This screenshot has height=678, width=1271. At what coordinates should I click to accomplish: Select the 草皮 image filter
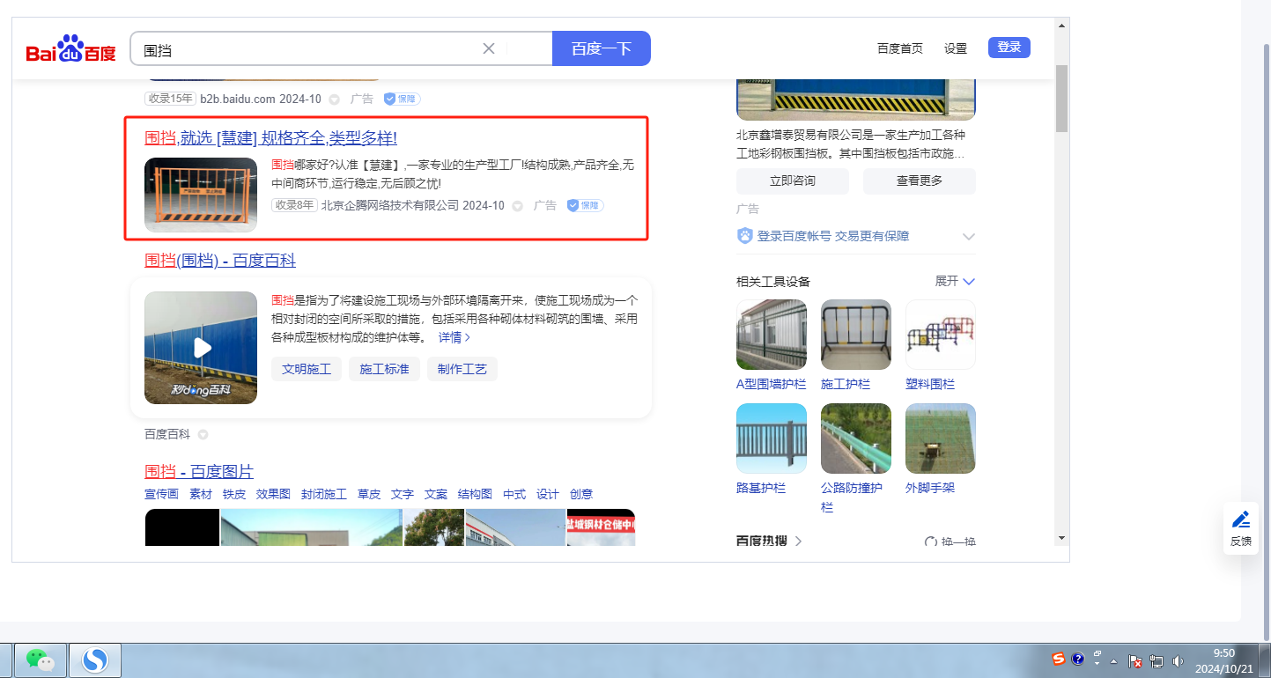click(369, 494)
